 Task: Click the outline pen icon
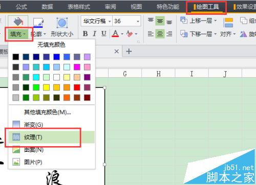[38, 22]
